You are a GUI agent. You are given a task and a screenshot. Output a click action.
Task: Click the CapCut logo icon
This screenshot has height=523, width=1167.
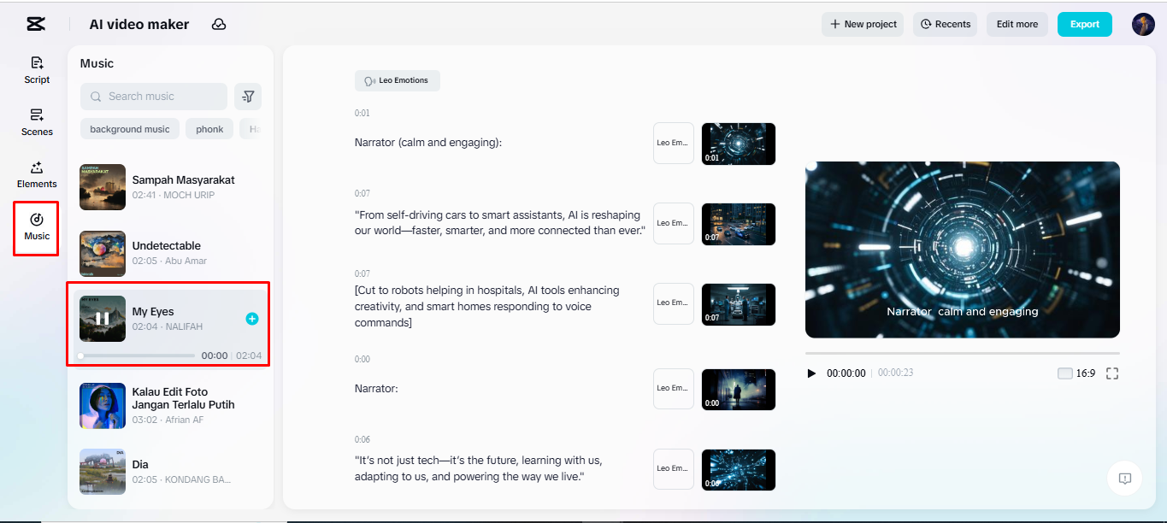click(x=36, y=24)
